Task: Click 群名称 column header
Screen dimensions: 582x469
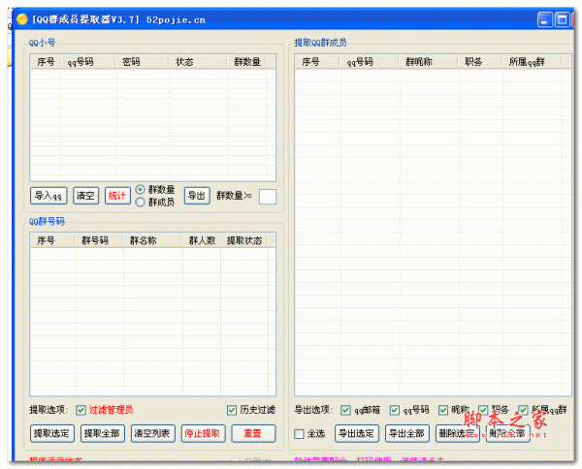Action: (152, 240)
